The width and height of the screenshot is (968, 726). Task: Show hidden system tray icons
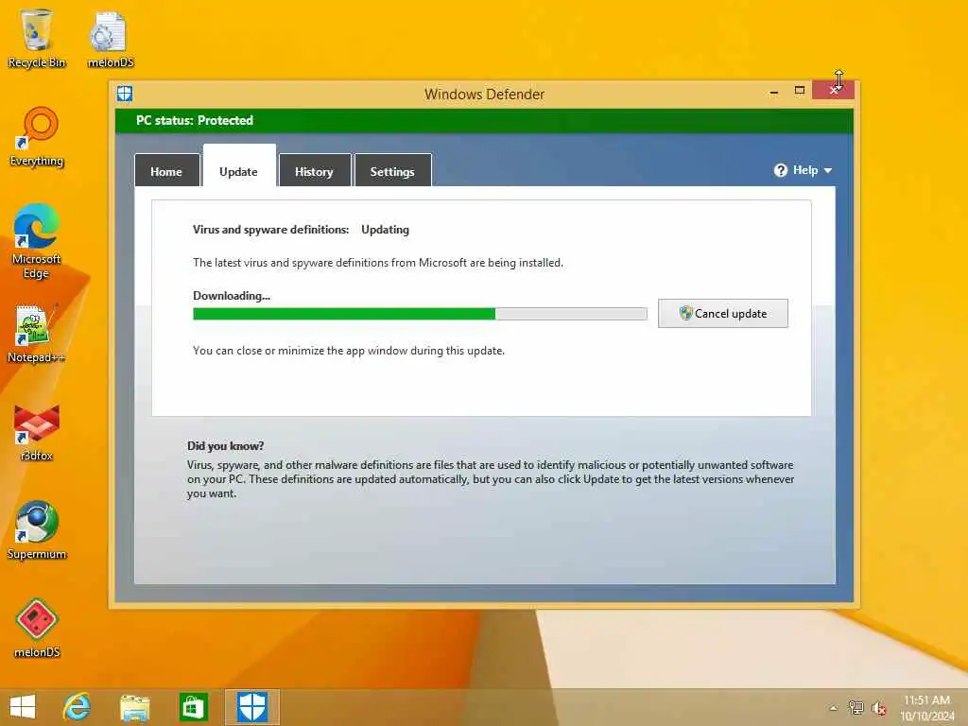pyautogui.click(x=834, y=707)
